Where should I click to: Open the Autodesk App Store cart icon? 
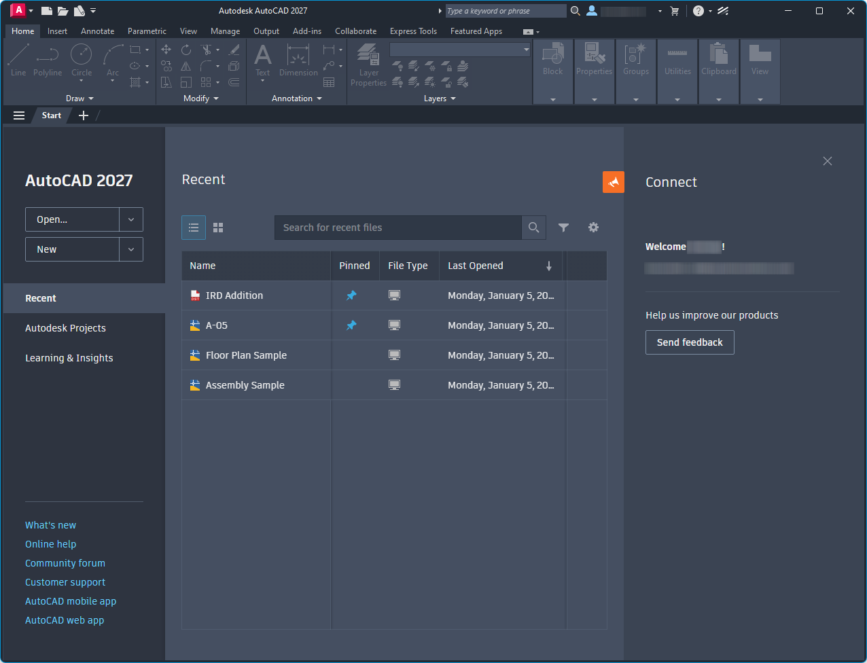(675, 11)
